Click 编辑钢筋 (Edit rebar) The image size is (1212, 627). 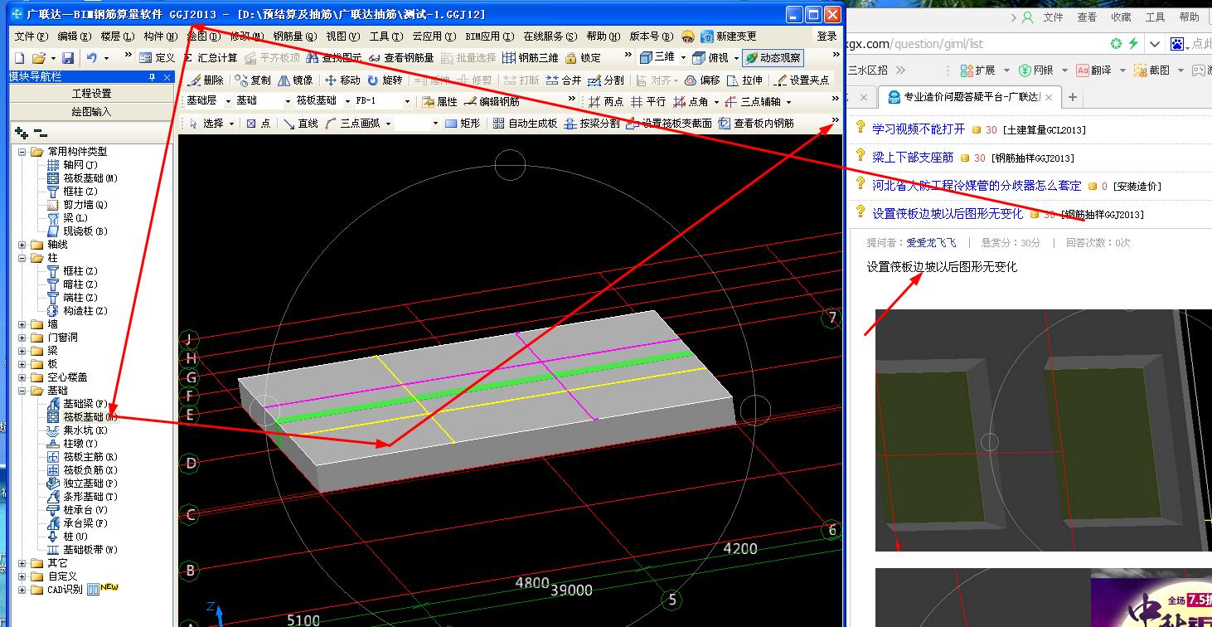492,101
